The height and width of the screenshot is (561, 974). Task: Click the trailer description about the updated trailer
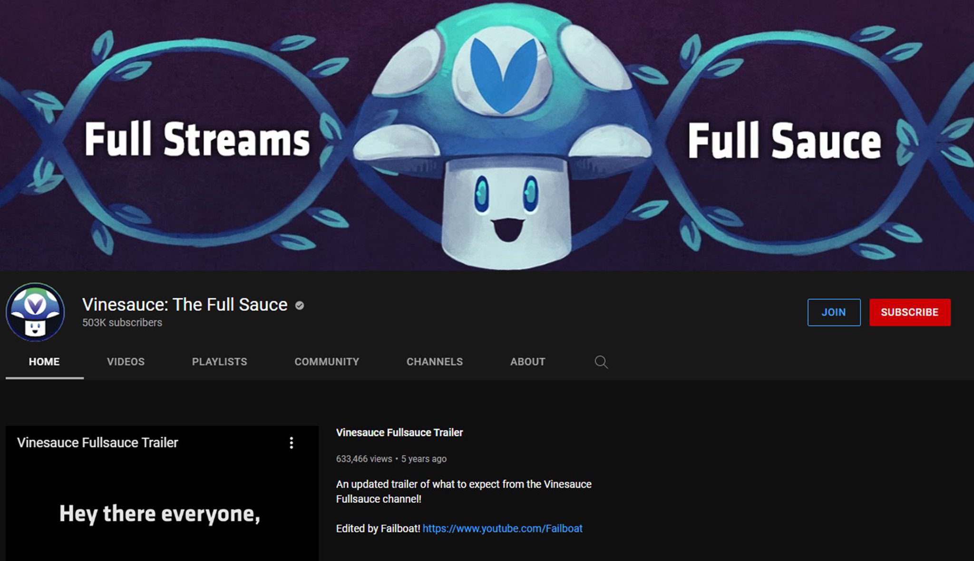464,492
